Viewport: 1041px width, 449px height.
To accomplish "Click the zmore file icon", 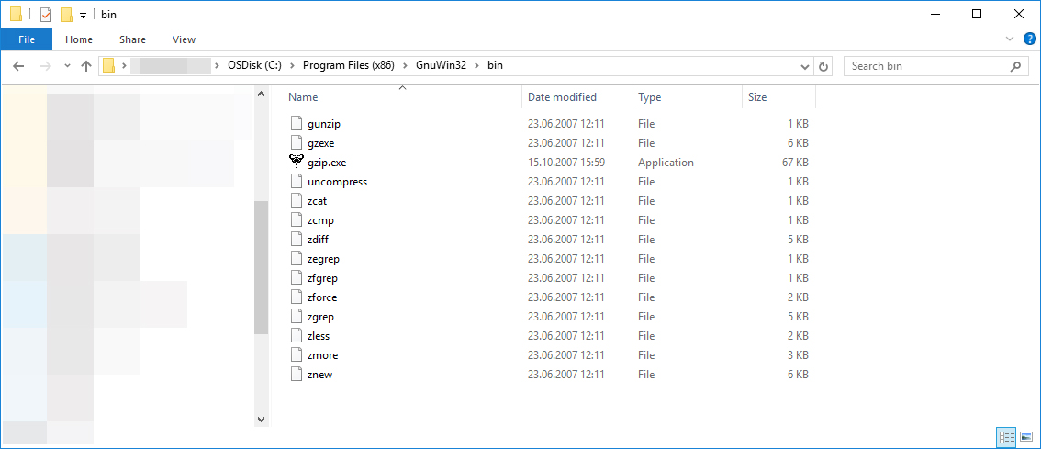I will pos(297,354).
